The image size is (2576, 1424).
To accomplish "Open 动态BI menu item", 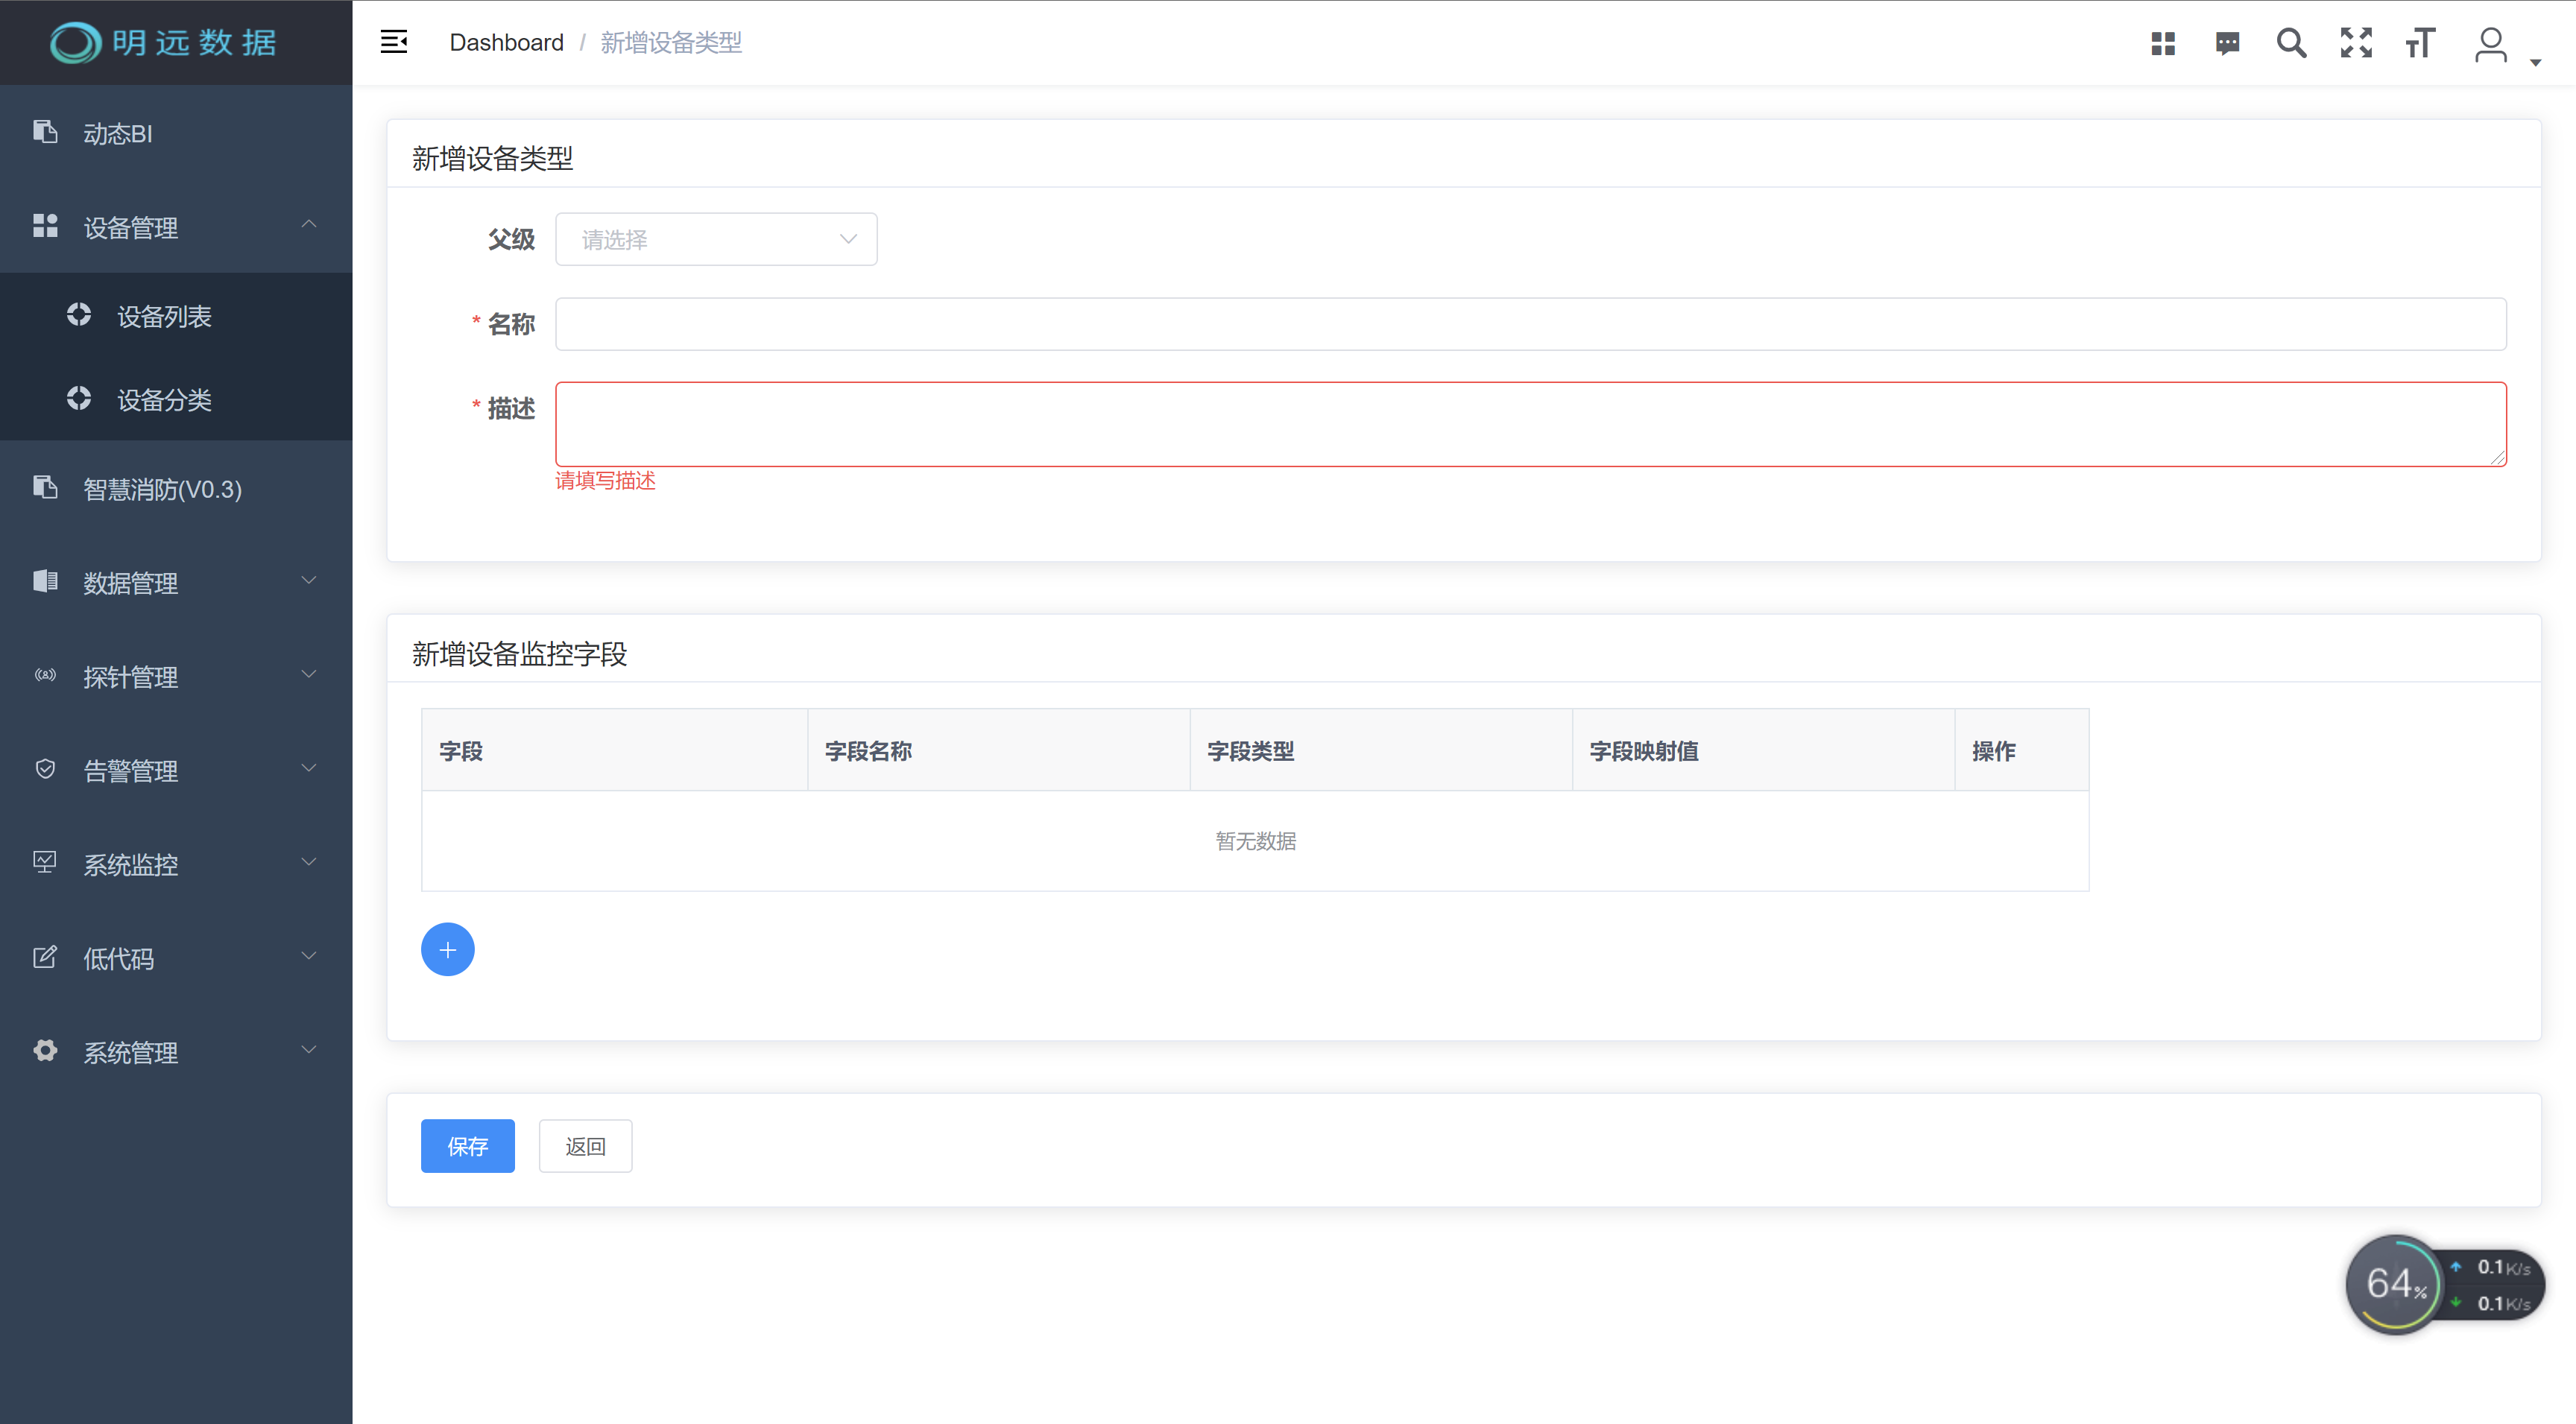I will pos(176,133).
